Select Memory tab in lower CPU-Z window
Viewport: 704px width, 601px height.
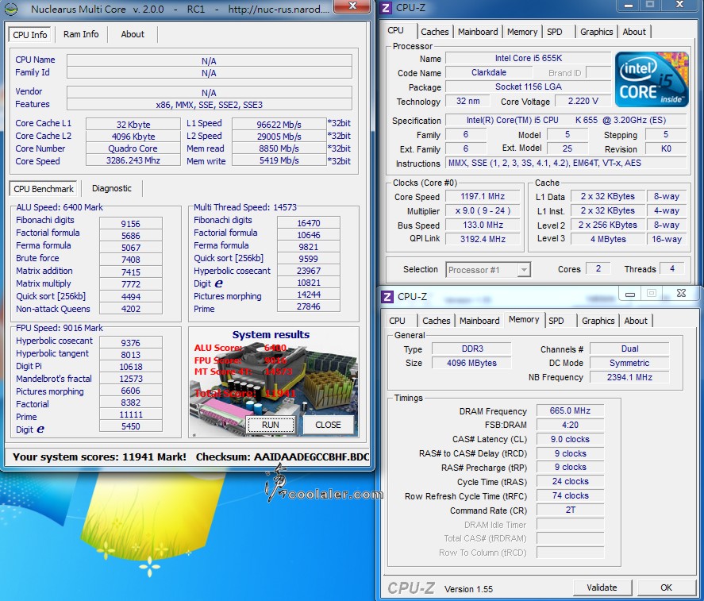coord(524,319)
